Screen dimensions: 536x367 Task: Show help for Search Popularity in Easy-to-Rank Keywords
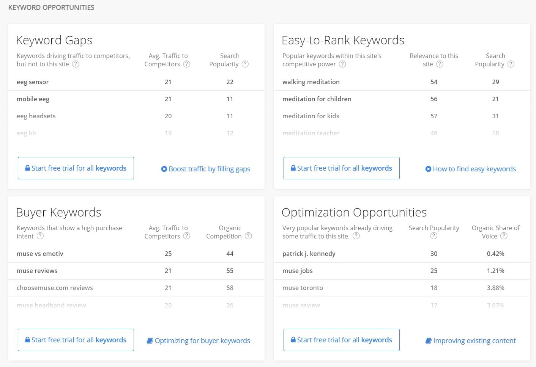511,64
